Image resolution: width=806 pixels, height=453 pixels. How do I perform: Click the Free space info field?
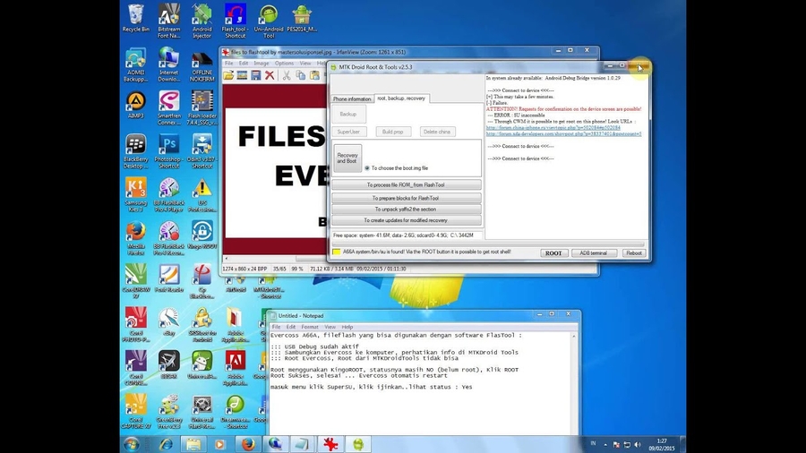[x=407, y=235]
